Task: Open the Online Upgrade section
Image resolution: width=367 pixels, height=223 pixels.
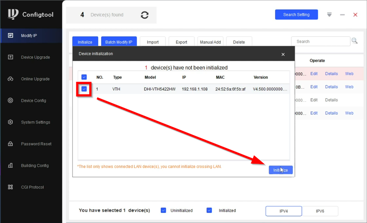Action: (31, 79)
